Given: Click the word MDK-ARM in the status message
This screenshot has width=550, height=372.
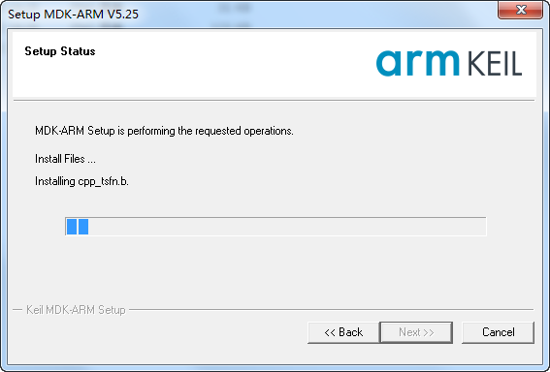Looking at the screenshot, I should point(59,131).
